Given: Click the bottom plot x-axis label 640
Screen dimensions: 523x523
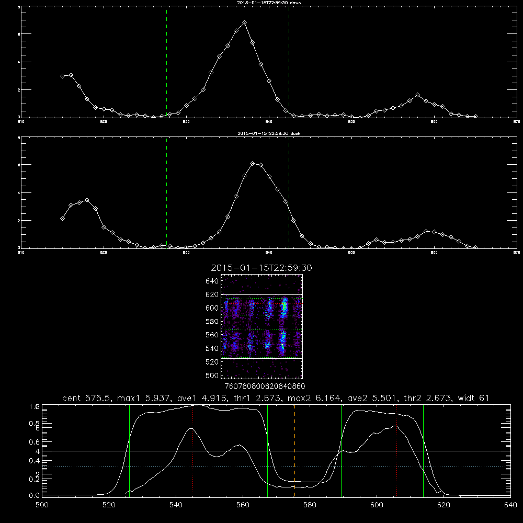Looking at the screenshot, I should click(510, 505).
